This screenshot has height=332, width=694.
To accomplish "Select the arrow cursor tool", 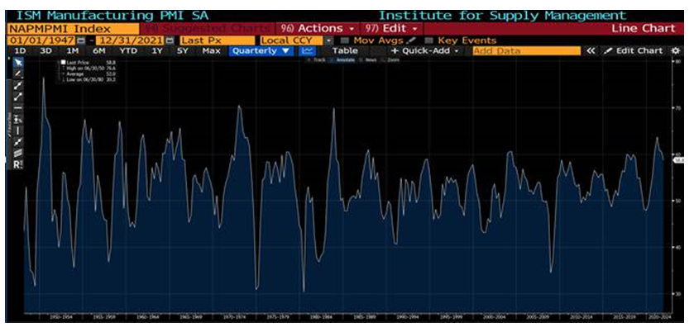I will (18, 64).
